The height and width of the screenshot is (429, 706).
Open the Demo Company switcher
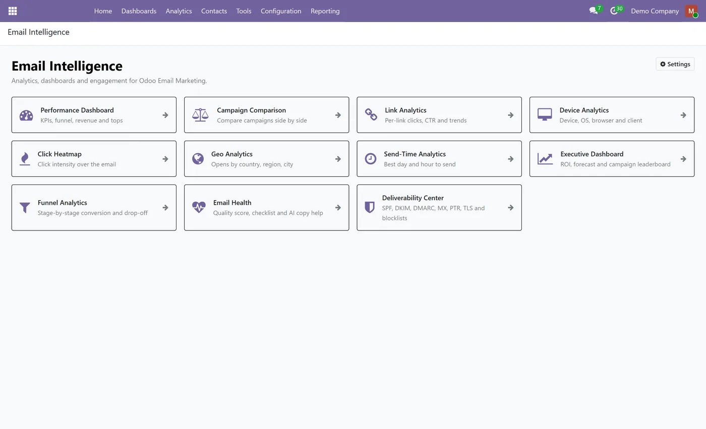click(x=655, y=11)
